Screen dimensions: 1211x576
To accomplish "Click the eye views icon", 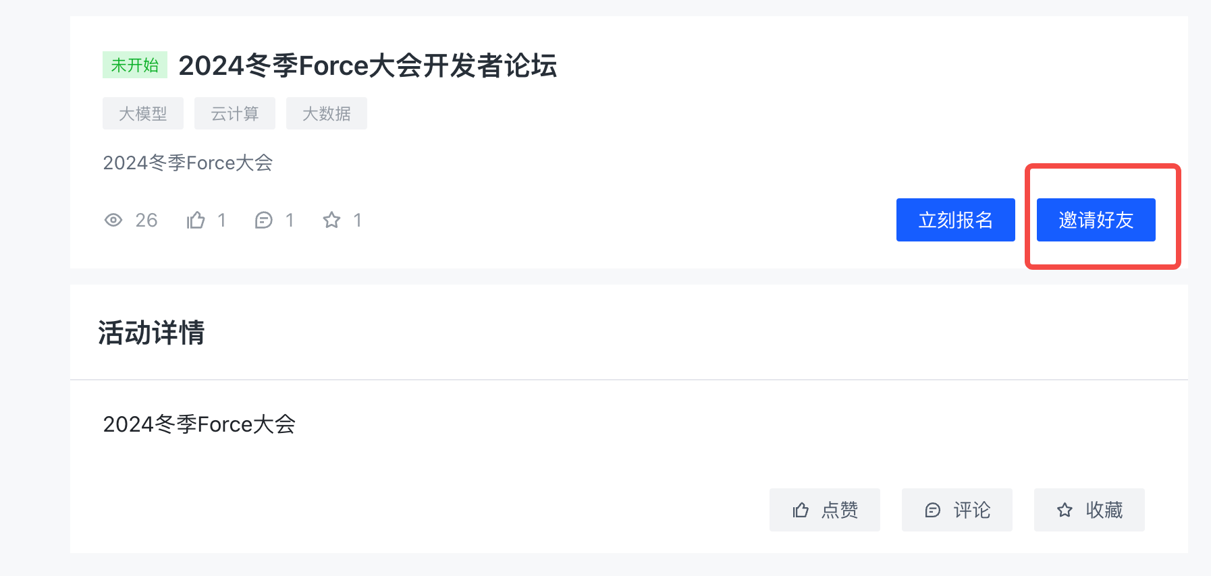I will (113, 220).
